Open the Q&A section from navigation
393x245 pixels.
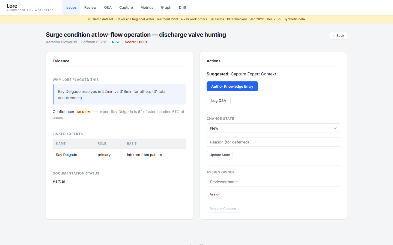tap(108, 7)
